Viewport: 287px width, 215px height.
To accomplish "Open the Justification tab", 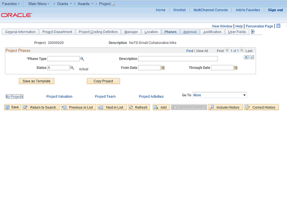I will 212,32.
